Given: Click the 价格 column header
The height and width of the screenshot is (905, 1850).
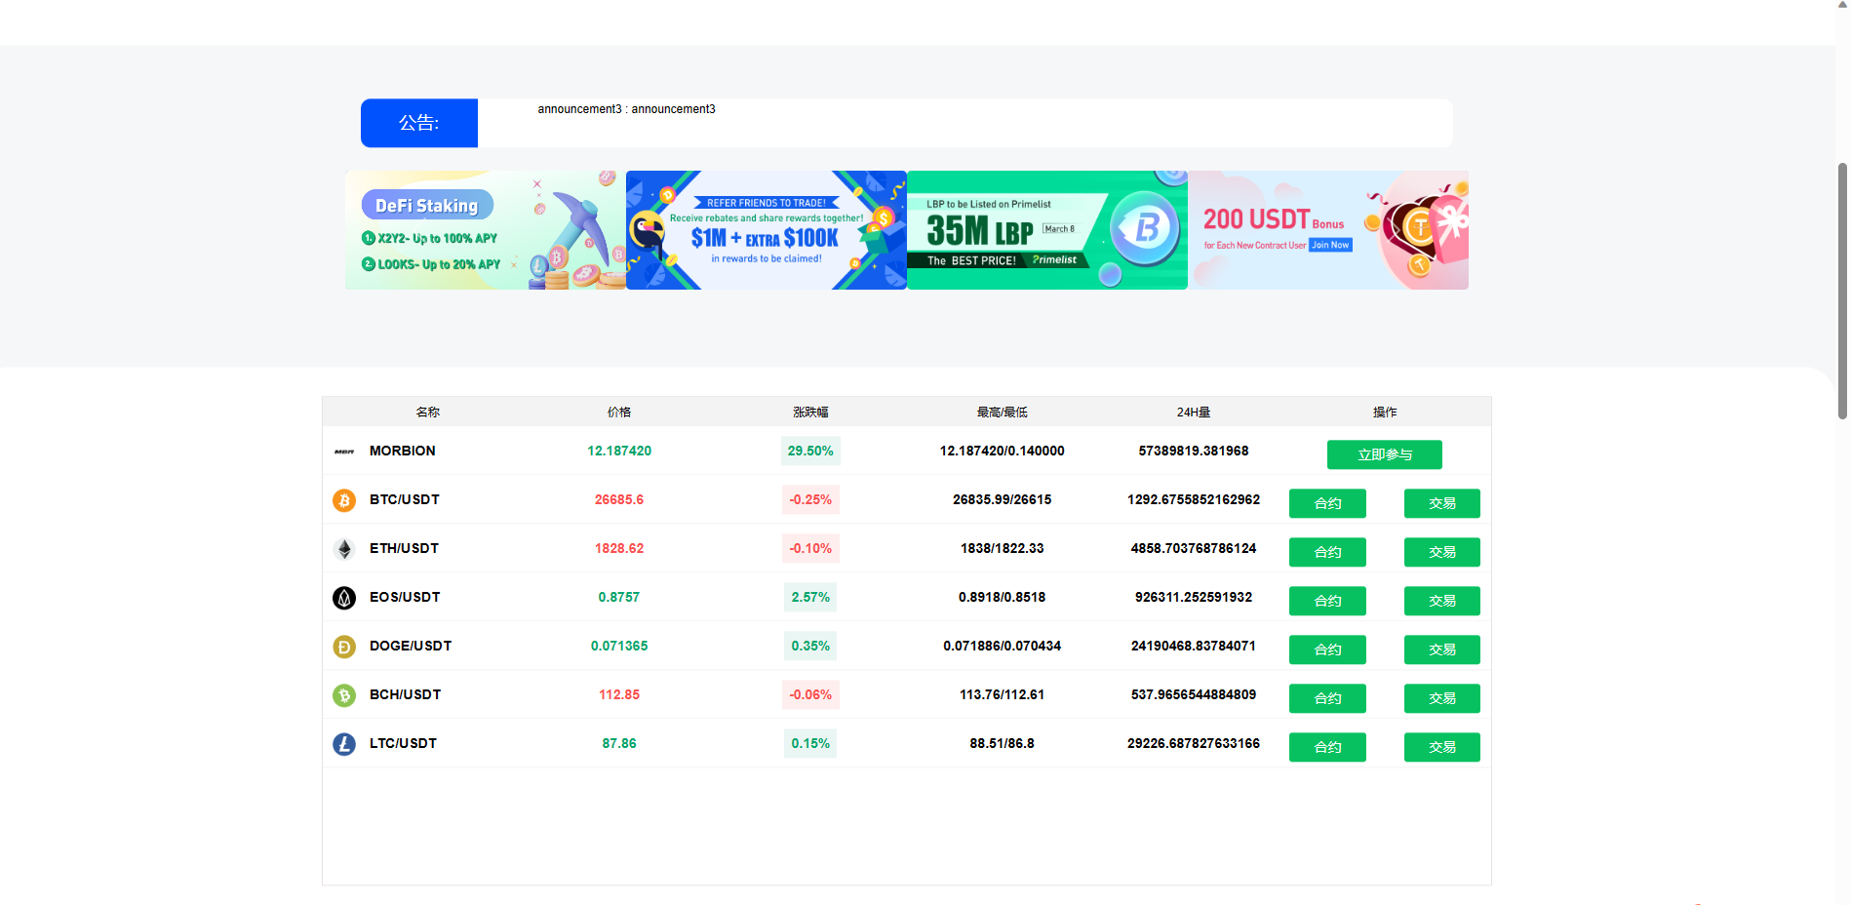Looking at the screenshot, I should point(619,413).
